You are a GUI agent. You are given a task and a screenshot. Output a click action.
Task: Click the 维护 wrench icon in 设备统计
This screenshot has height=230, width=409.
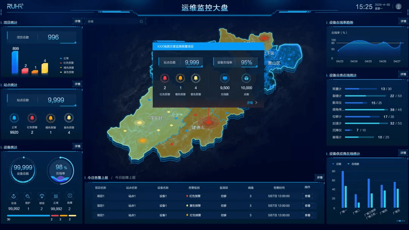point(28,196)
